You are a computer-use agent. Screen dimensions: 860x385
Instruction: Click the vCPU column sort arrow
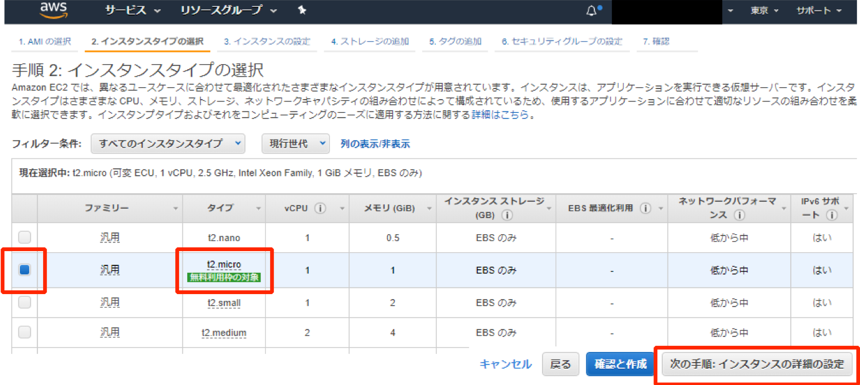point(342,209)
